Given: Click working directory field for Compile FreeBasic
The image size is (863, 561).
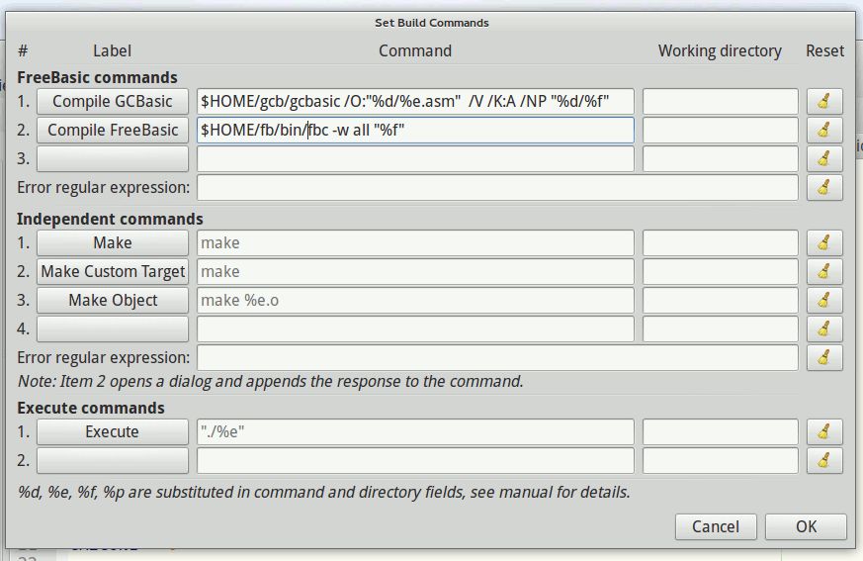Looking at the screenshot, I should tap(720, 130).
